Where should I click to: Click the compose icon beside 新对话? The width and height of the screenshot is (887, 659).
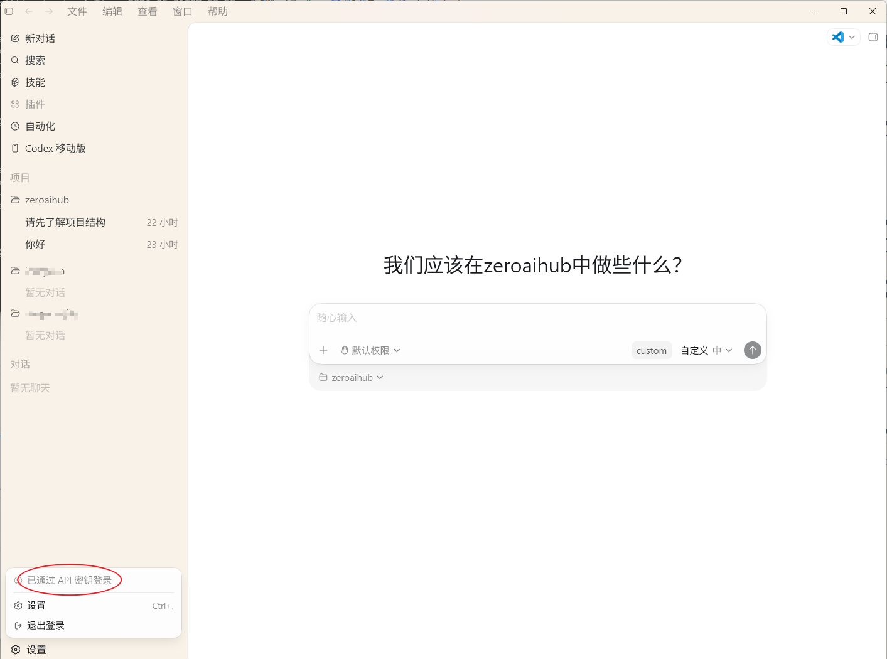(x=15, y=38)
